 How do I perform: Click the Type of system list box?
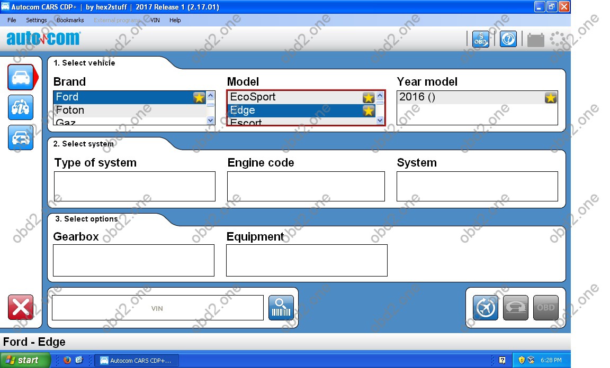click(x=134, y=186)
